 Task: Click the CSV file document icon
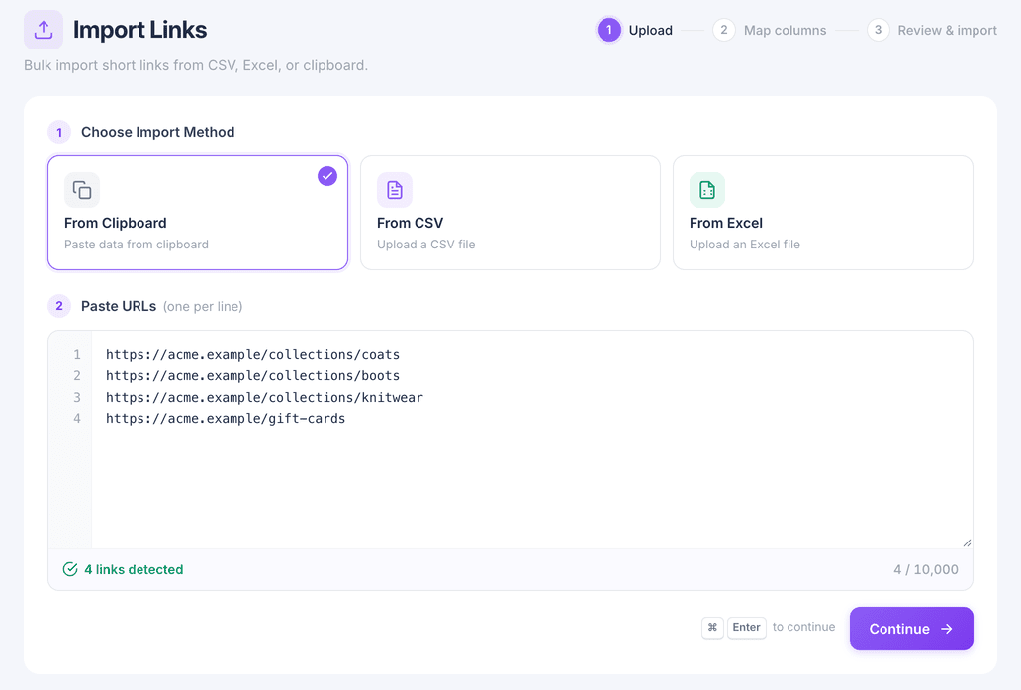click(x=395, y=190)
